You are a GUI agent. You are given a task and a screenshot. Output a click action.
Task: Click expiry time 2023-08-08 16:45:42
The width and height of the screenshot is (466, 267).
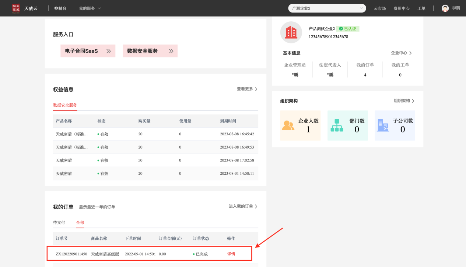click(237, 134)
